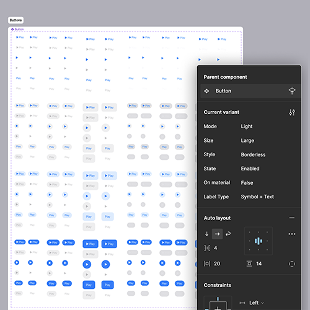Screen dimensions: 310x310
Task: Select horizontal auto layout direction arrow
Action: [217, 234]
